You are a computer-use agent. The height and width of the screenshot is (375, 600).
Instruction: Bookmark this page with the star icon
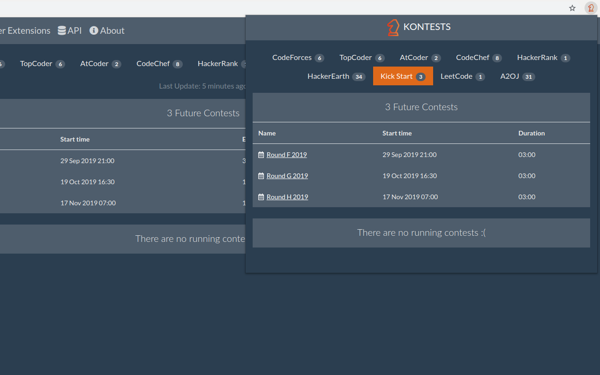point(572,8)
